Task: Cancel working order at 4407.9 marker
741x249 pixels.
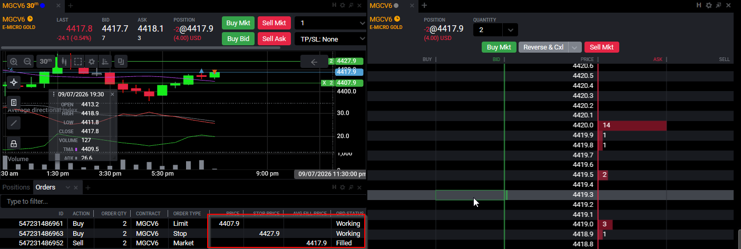Action: 325,83
